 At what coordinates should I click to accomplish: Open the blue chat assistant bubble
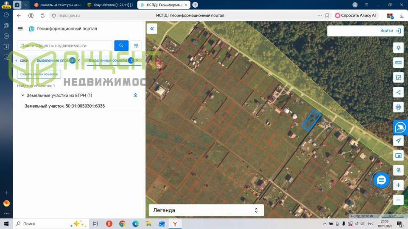pyautogui.click(x=381, y=180)
